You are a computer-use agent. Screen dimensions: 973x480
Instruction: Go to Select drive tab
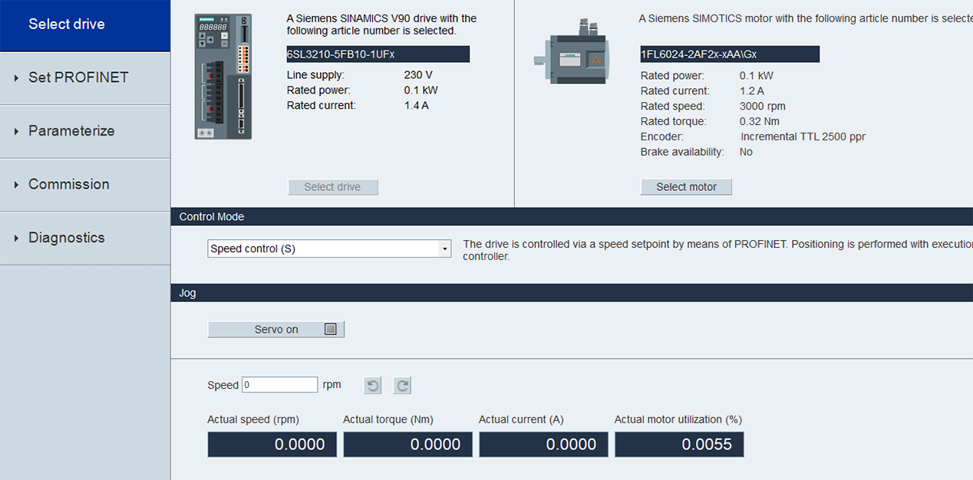coord(85,25)
